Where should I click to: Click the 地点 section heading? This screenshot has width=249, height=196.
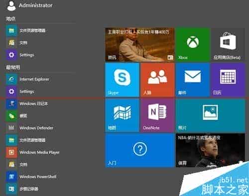(x=11, y=18)
